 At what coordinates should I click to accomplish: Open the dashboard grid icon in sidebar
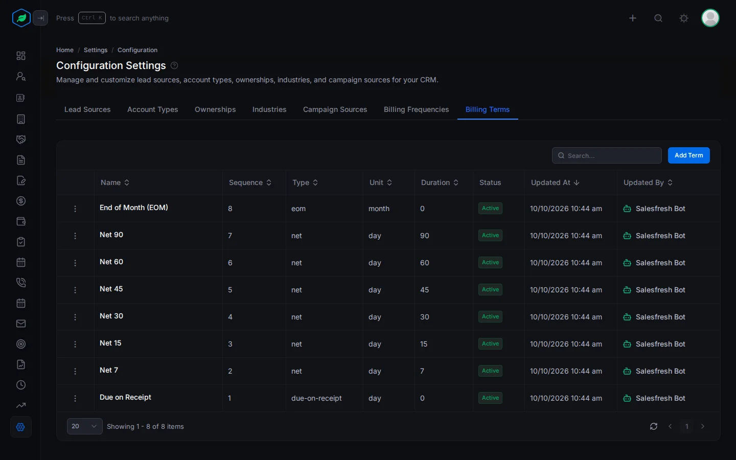(x=21, y=56)
